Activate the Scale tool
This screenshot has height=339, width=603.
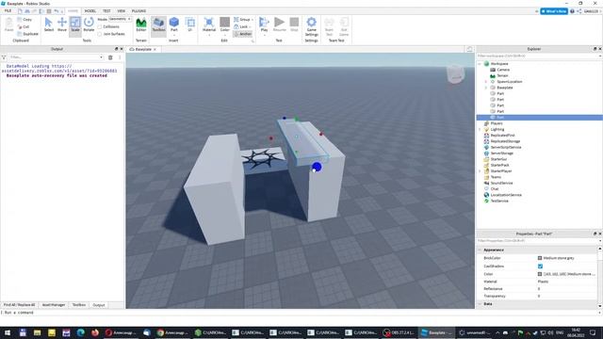[75, 25]
